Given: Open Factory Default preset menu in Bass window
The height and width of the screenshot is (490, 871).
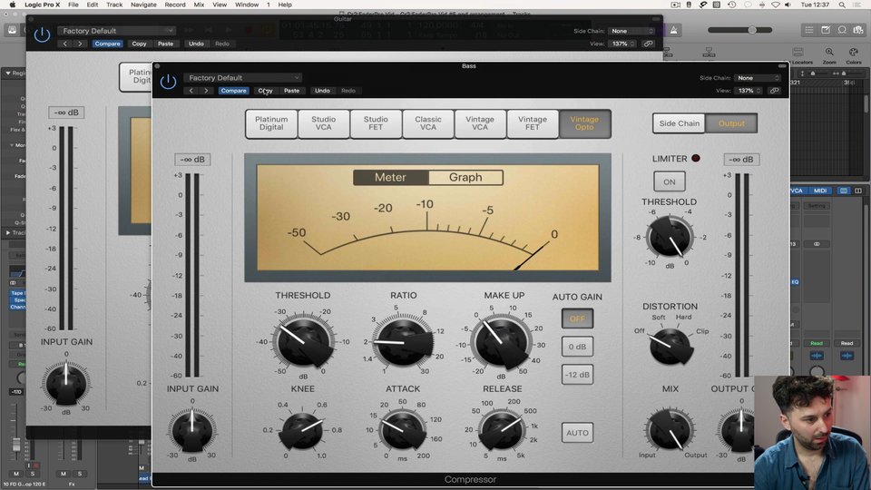Looking at the screenshot, I should [243, 78].
